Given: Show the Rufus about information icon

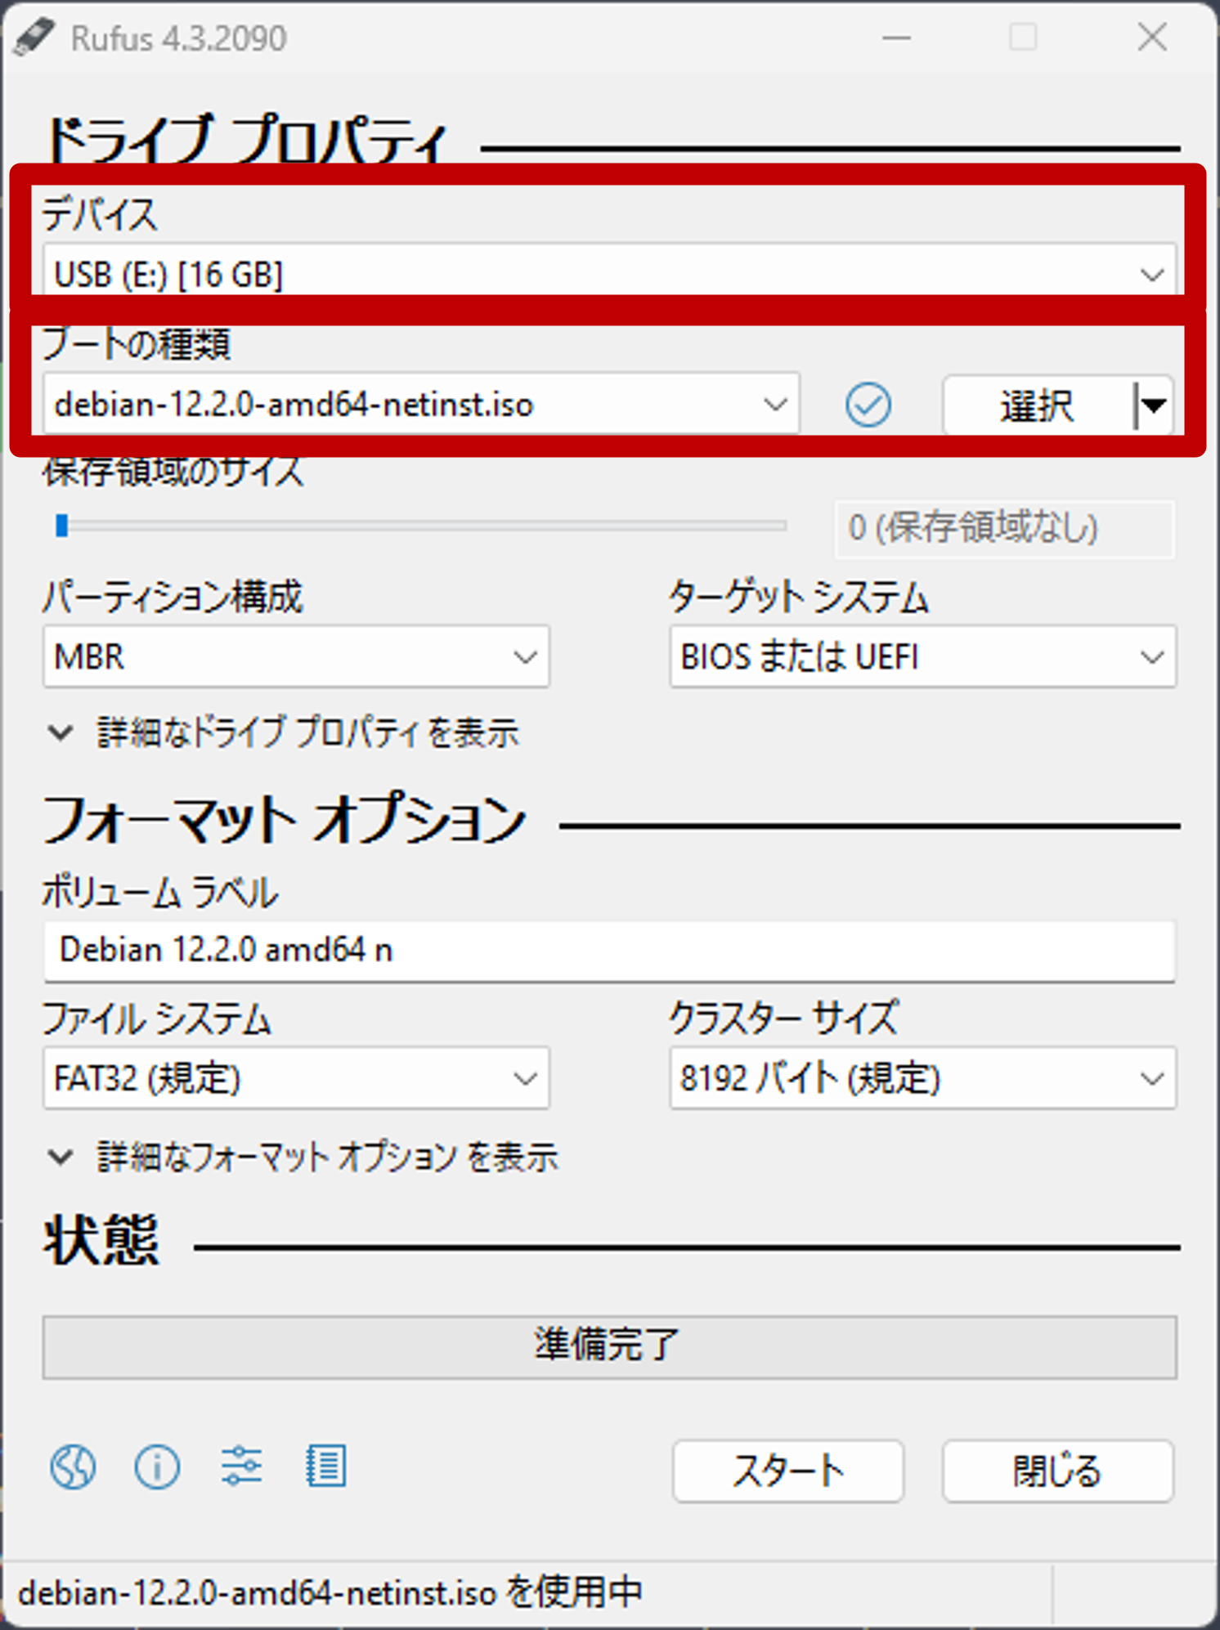Looking at the screenshot, I should tap(157, 1467).
